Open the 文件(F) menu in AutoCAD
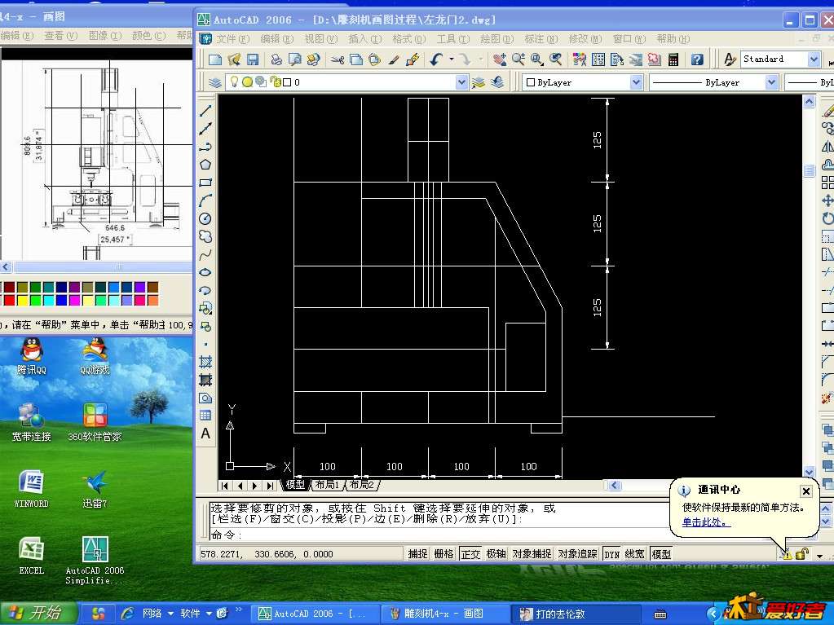This screenshot has height=625, width=834. coord(232,39)
